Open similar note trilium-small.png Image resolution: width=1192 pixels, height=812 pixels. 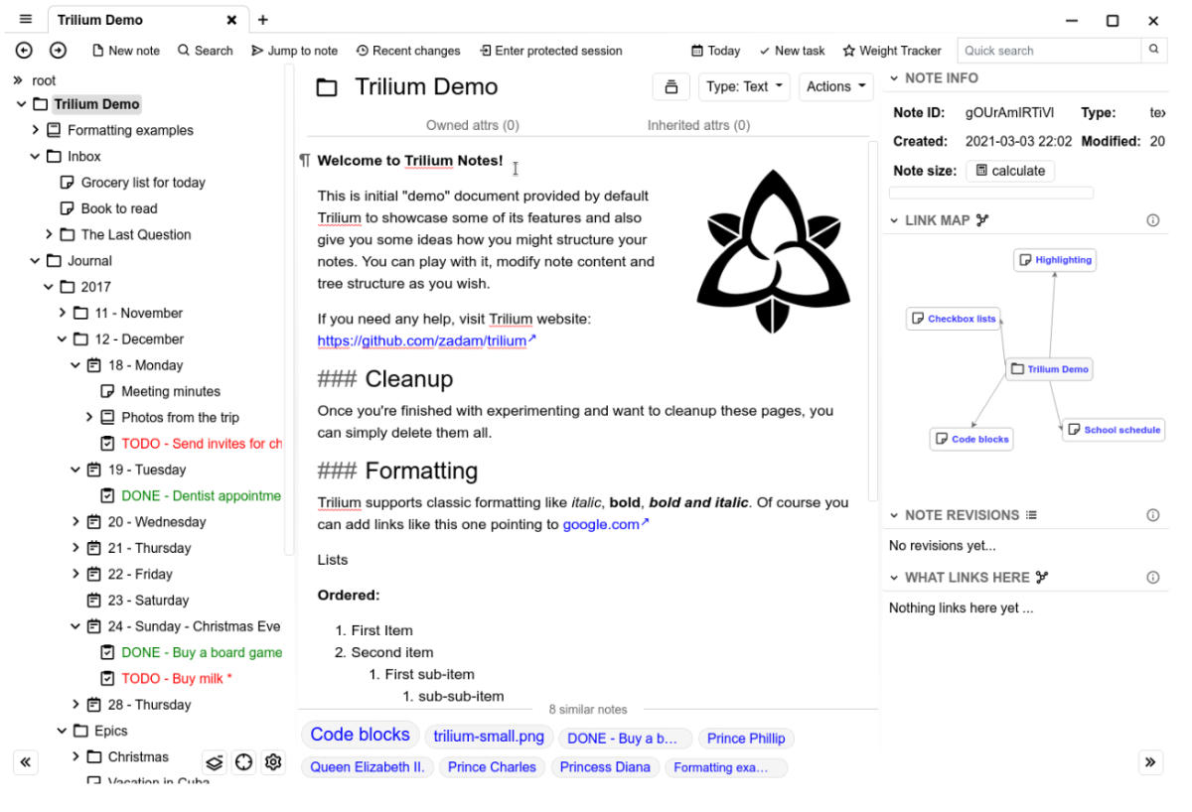[x=489, y=737]
